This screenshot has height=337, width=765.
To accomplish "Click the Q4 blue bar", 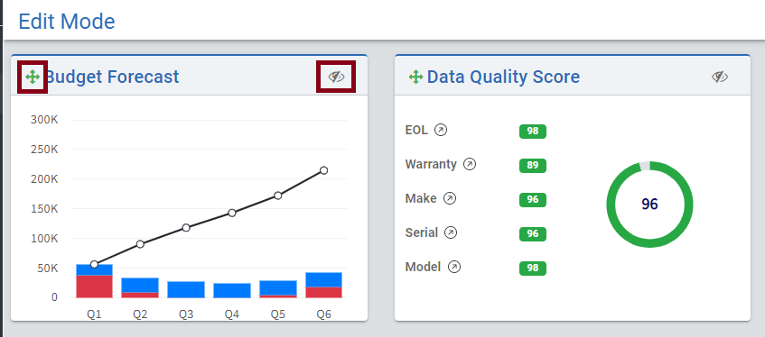I will pos(232,290).
